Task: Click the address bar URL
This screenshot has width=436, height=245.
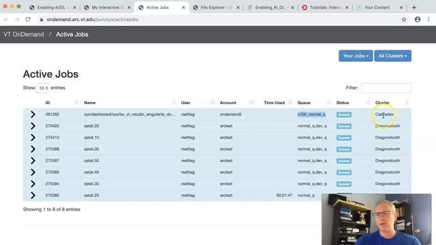Action: (x=93, y=20)
